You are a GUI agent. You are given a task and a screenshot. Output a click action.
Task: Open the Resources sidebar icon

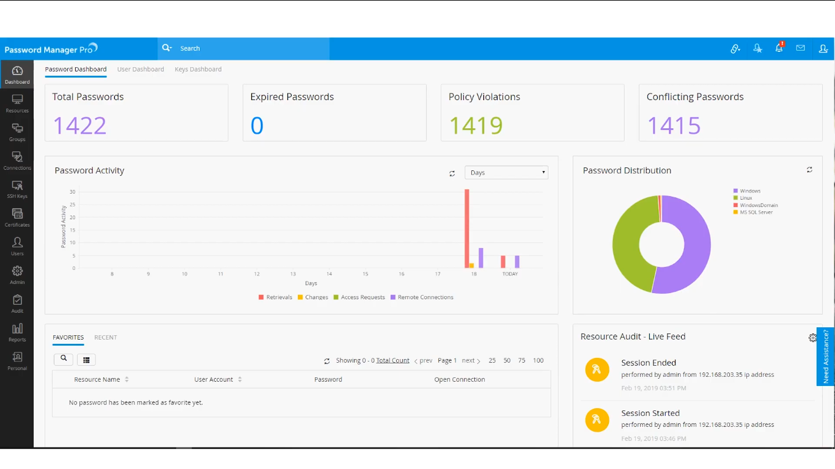pos(17,103)
